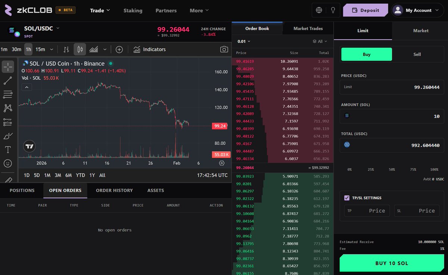Open language globe selector
Viewport: 448px width, 275px height.
pos(319,10)
